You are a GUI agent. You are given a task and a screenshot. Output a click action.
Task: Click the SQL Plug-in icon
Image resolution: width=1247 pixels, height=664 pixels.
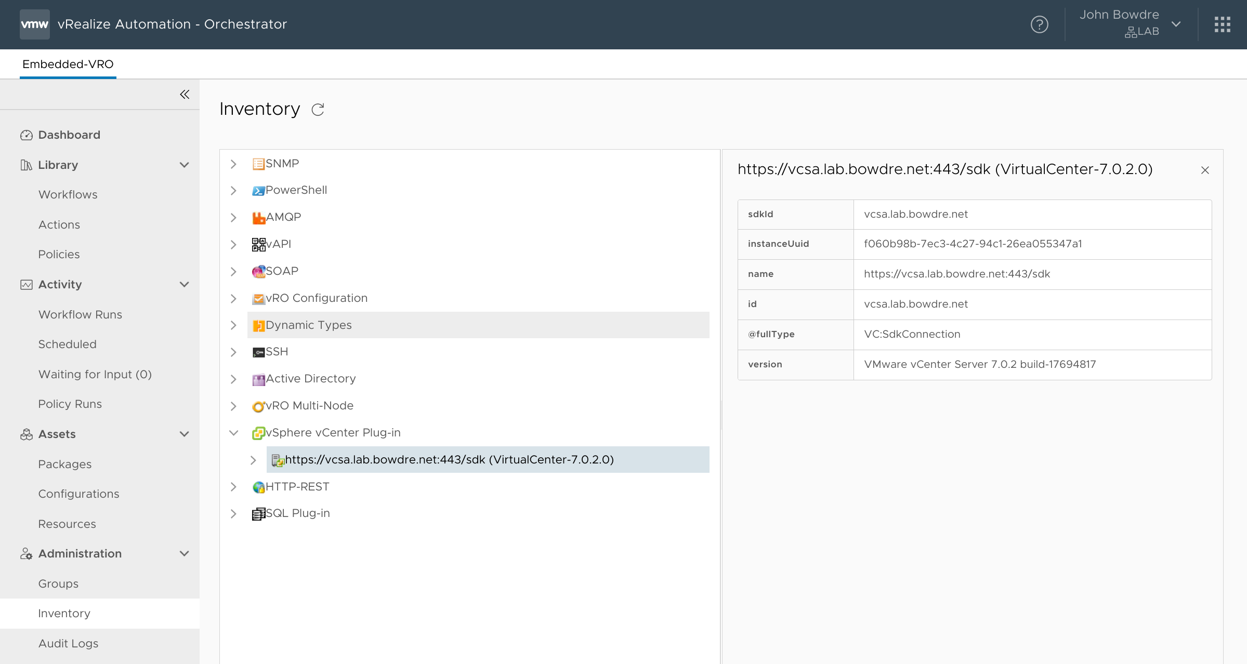coord(258,513)
